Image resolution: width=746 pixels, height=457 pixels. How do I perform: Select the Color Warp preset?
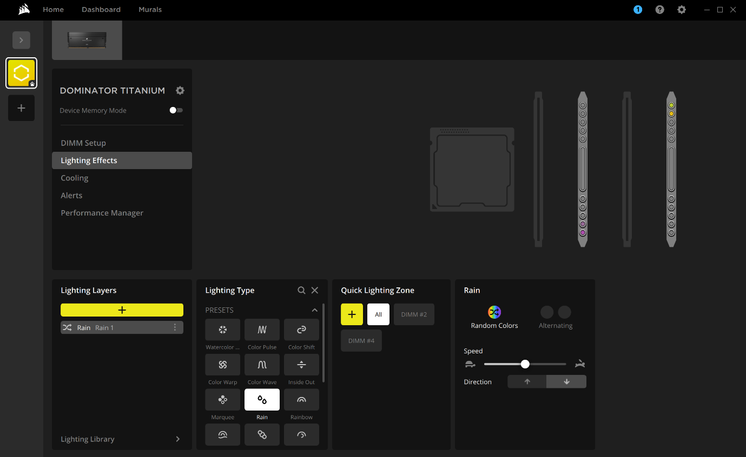click(222, 365)
